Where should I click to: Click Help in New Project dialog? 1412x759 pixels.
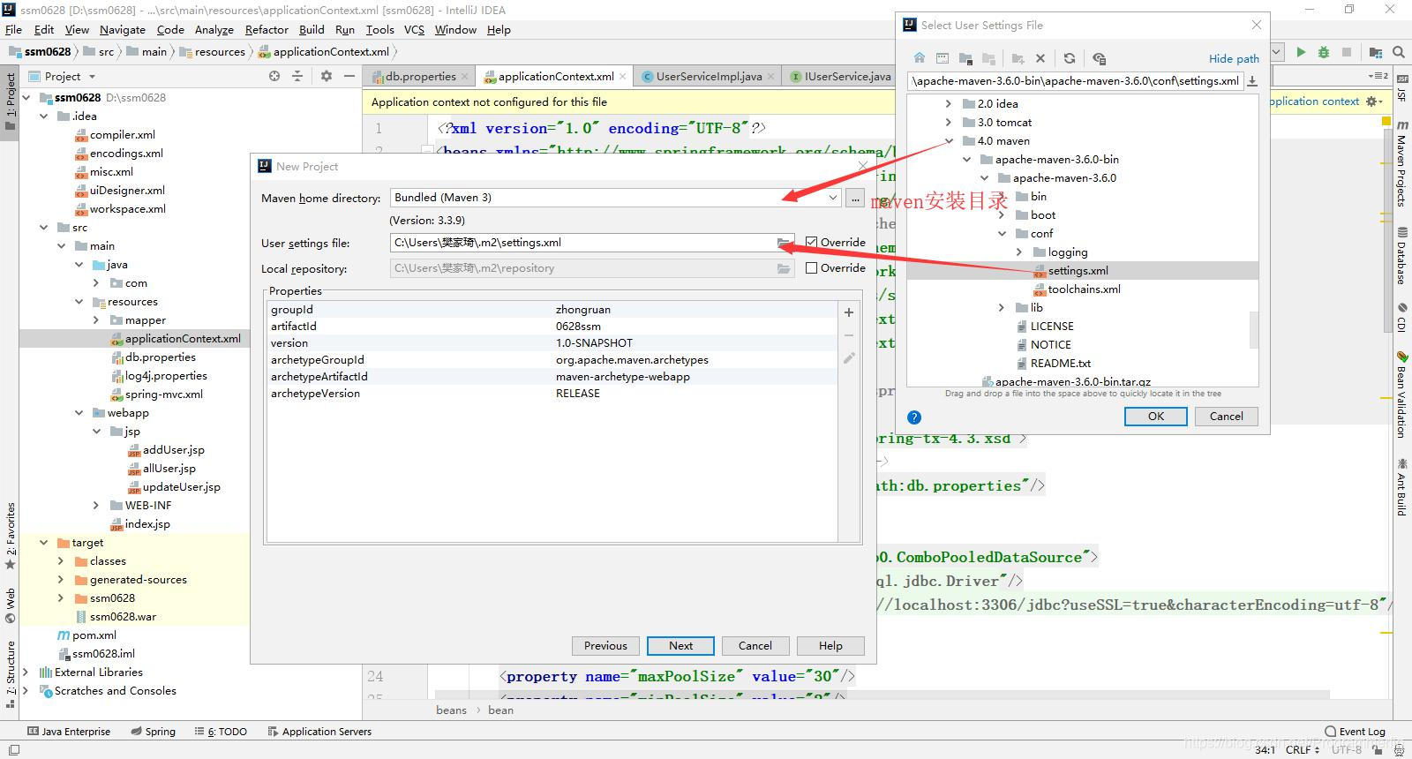830,646
